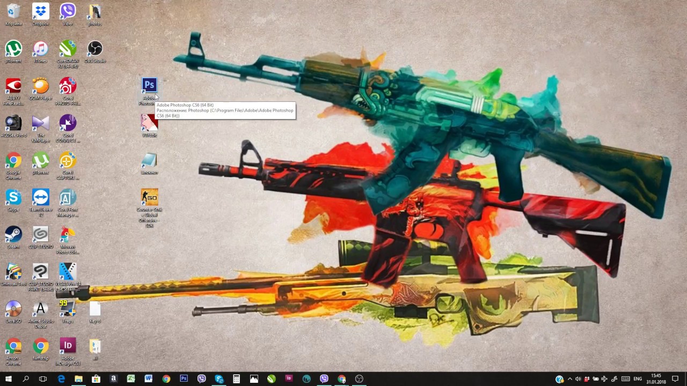This screenshot has width=687, height=386.
Task: Open the Anton - Chrome profile shortcut
Action: pos(13,351)
